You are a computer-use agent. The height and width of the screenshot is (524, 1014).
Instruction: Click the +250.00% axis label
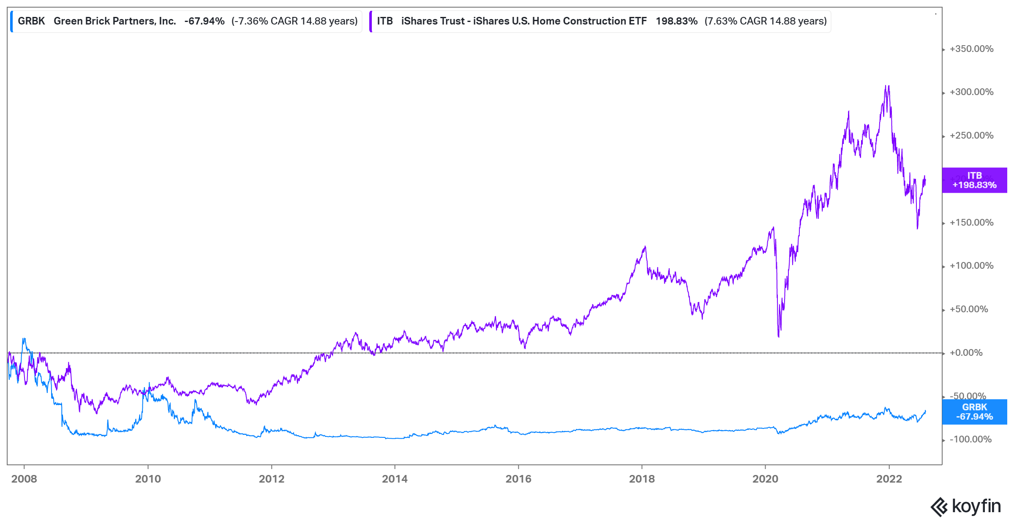(x=971, y=136)
